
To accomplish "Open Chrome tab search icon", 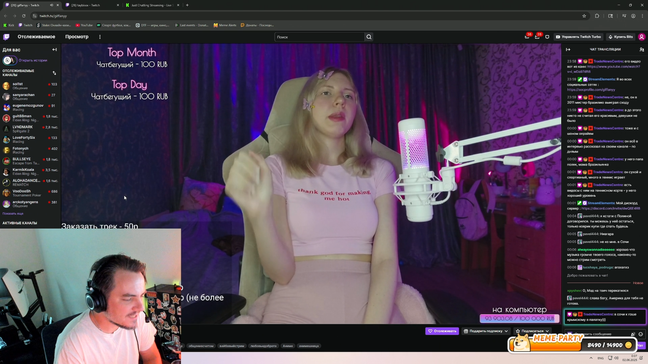I will pyautogui.click(x=611, y=16).
